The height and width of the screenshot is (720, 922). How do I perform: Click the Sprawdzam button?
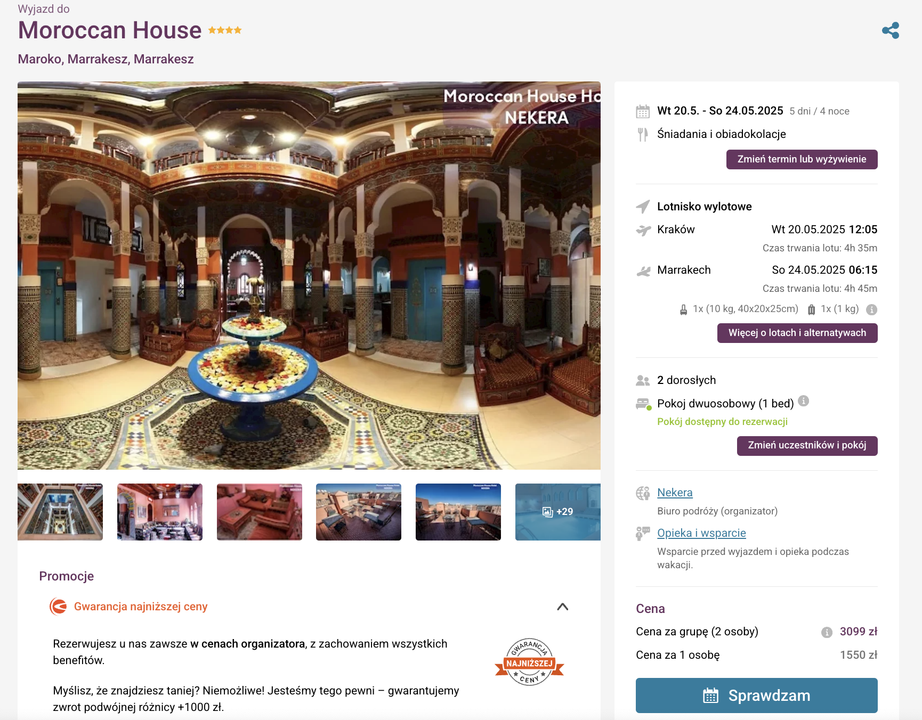point(756,696)
